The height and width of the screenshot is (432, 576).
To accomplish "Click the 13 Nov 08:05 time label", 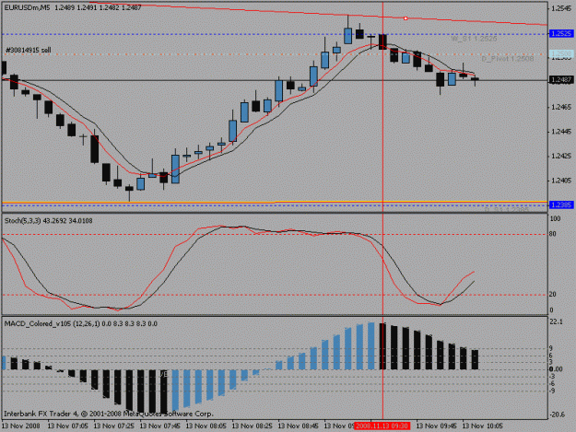I will pyautogui.click(x=206, y=426).
